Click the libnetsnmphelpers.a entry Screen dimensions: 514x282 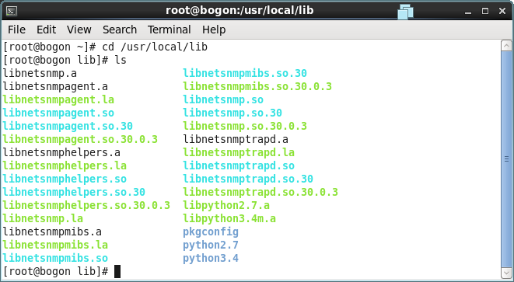click(61, 152)
